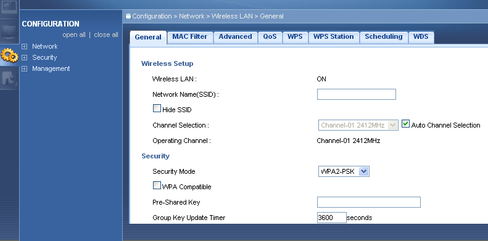The height and width of the screenshot is (241, 488).
Task: Go to the WPS Station tab
Action: tap(334, 37)
